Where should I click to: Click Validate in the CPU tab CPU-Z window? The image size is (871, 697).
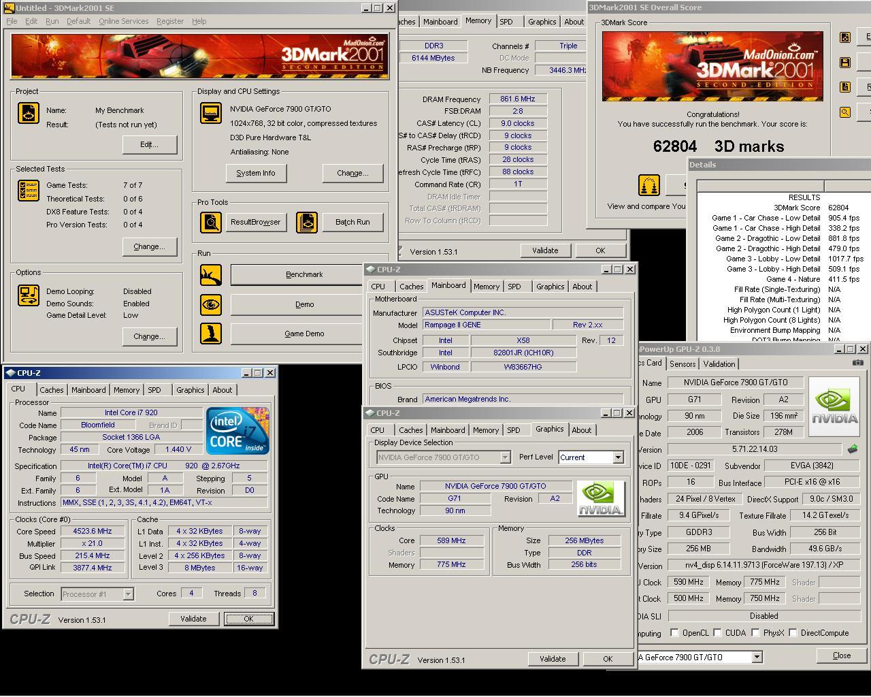[193, 619]
